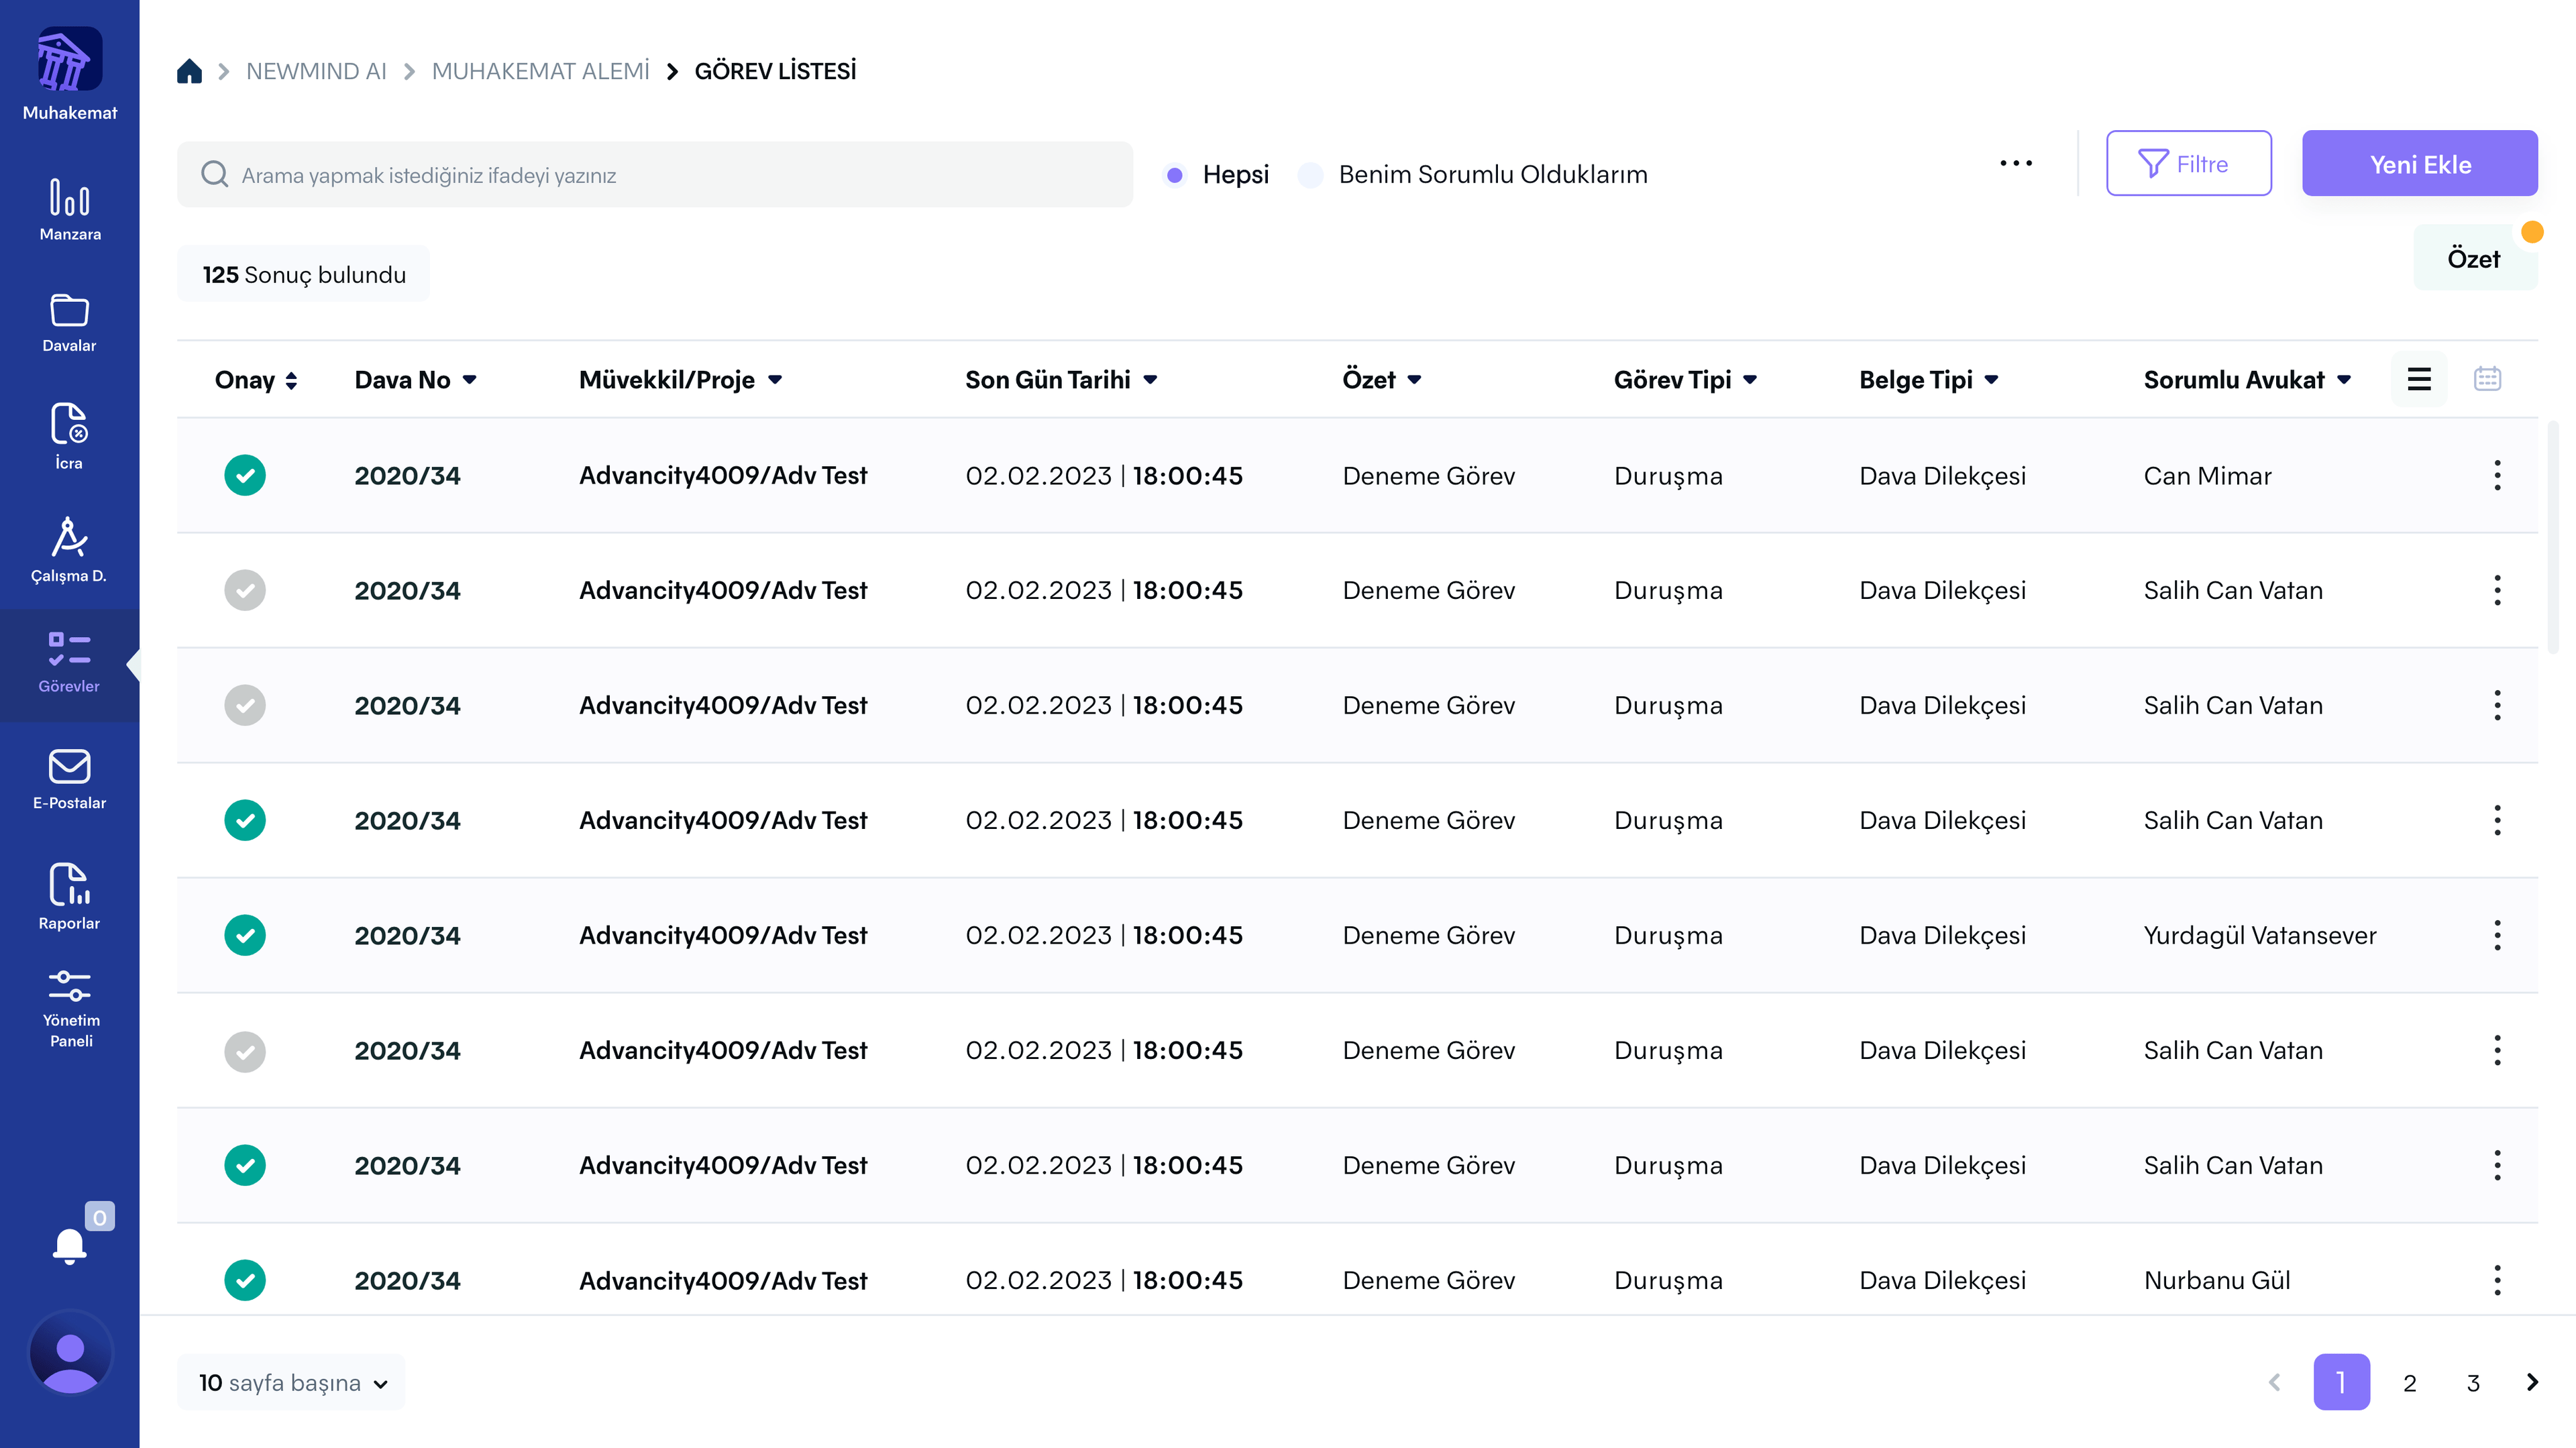The image size is (2576, 1448).
Task: Click the Yeni Ekle button
Action: pos(2419,164)
